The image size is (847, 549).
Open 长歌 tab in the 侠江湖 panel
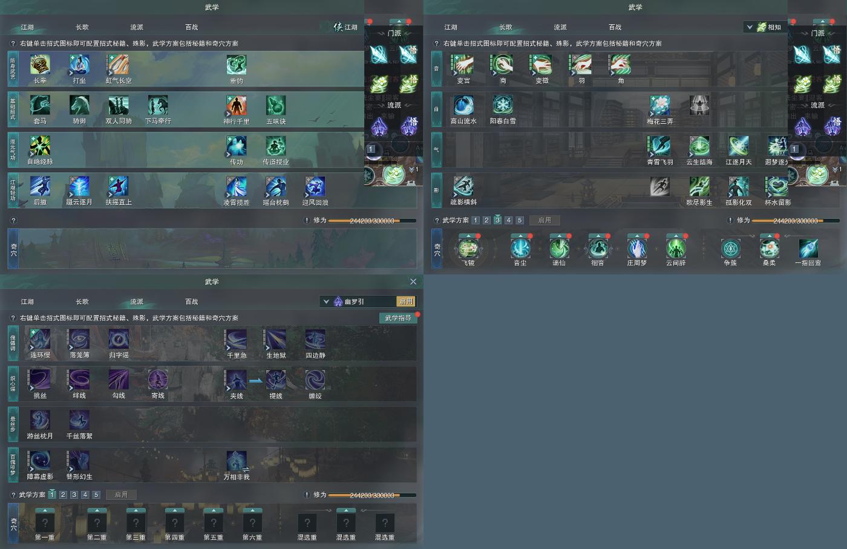point(82,27)
